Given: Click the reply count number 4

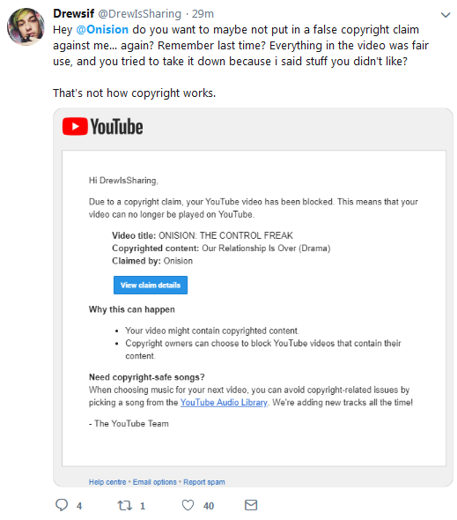Looking at the screenshot, I should click(79, 506).
